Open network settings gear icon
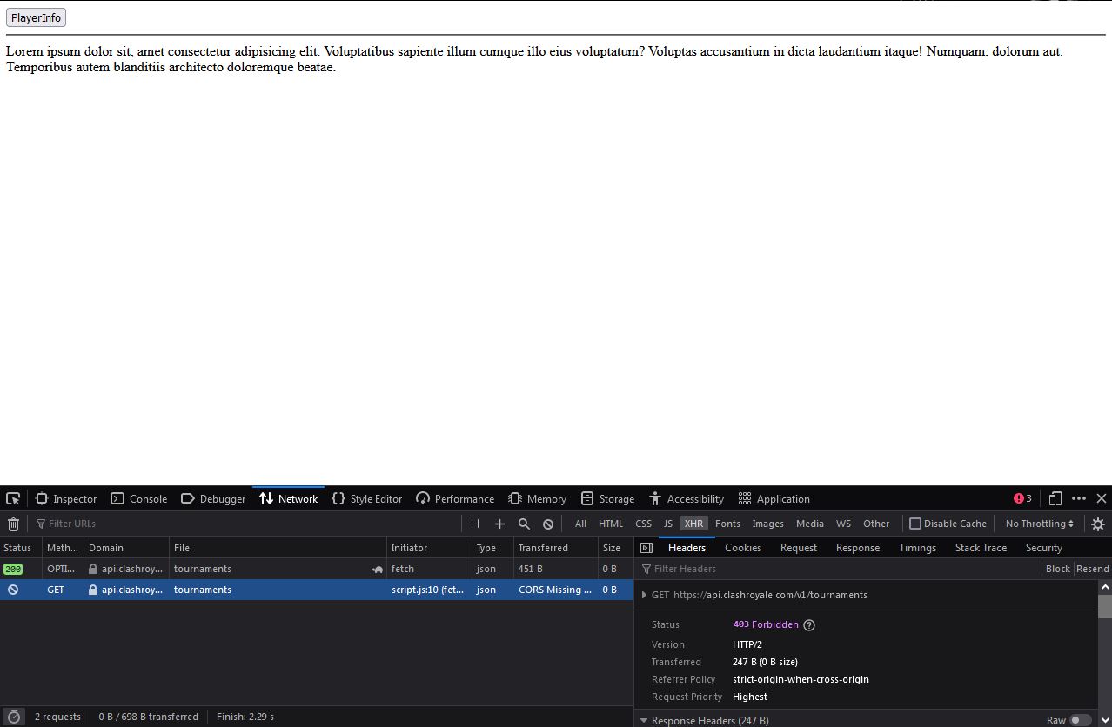 1098,524
